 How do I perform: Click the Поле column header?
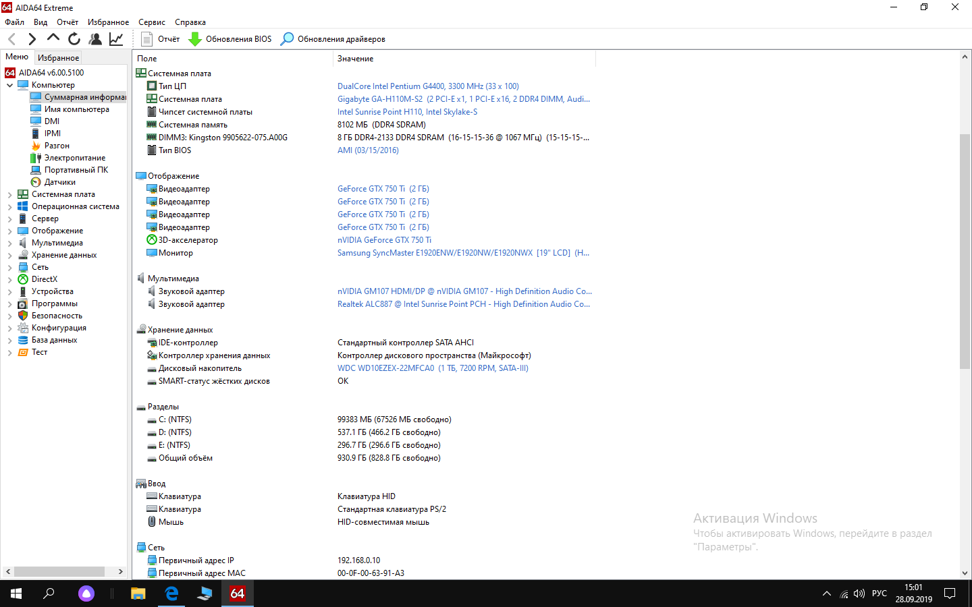point(233,59)
